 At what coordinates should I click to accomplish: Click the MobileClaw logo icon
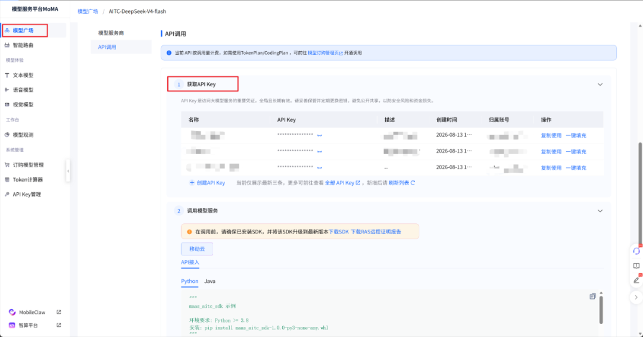[x=12, y=313]
